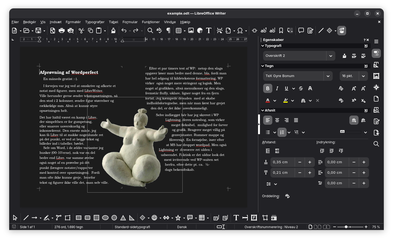Select the Ellipse shape tool
Image resolution: width=393 pixels, height=240 pixels.
coord(105,218)
